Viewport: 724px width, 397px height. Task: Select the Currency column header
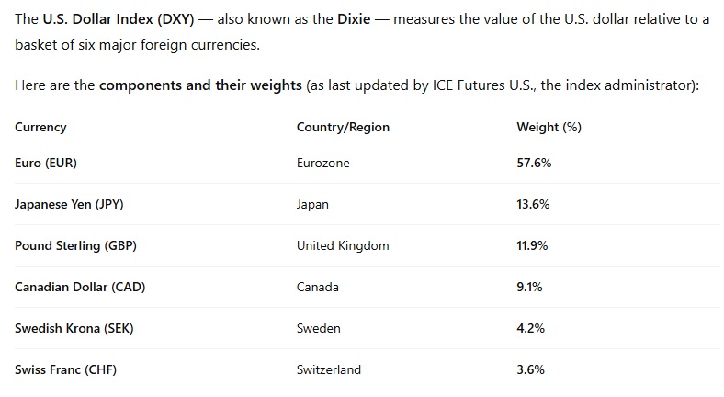40,127
